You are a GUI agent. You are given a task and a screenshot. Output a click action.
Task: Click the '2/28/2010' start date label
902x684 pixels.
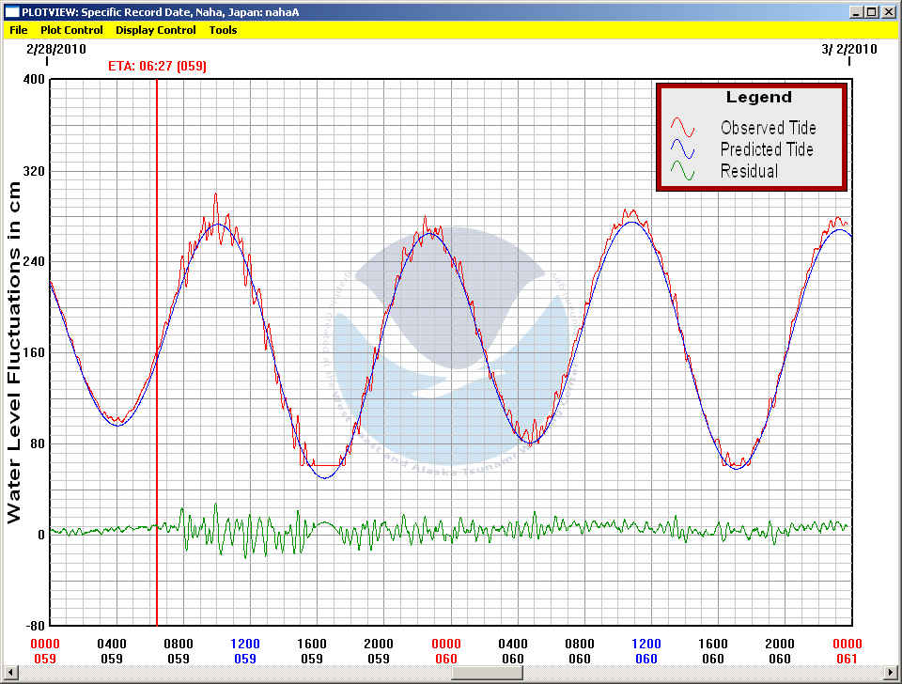pos(55,49)
